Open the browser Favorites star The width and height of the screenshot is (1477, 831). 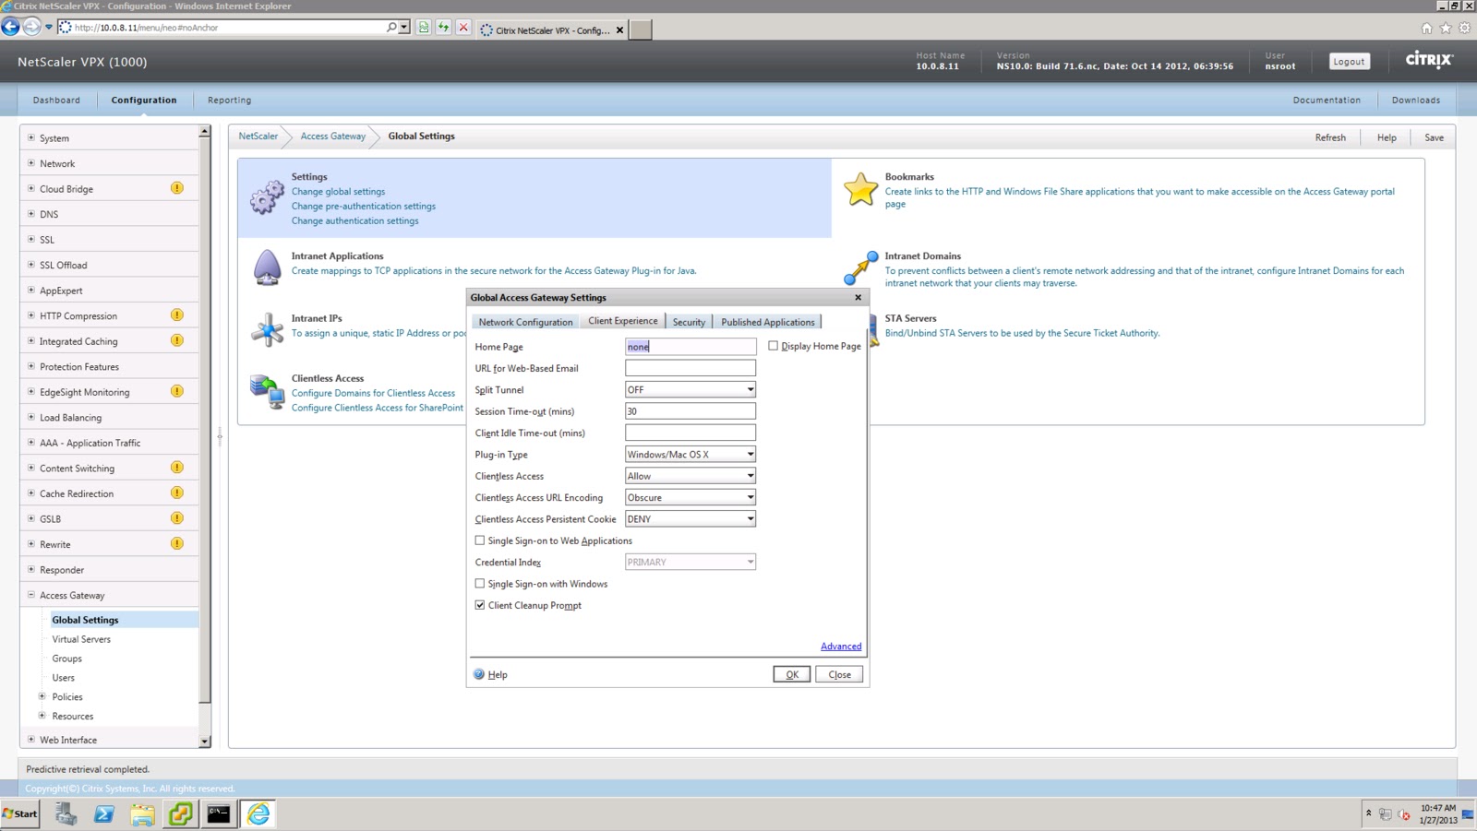tap(1446, 29)
